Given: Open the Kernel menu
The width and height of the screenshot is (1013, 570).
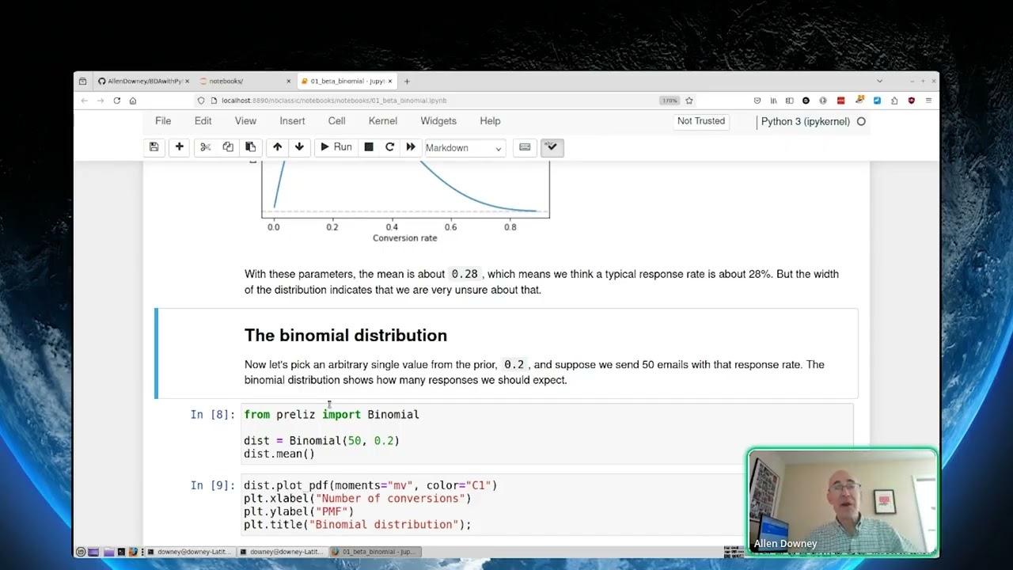Looking at the screenshot, I should coord(382,121).
